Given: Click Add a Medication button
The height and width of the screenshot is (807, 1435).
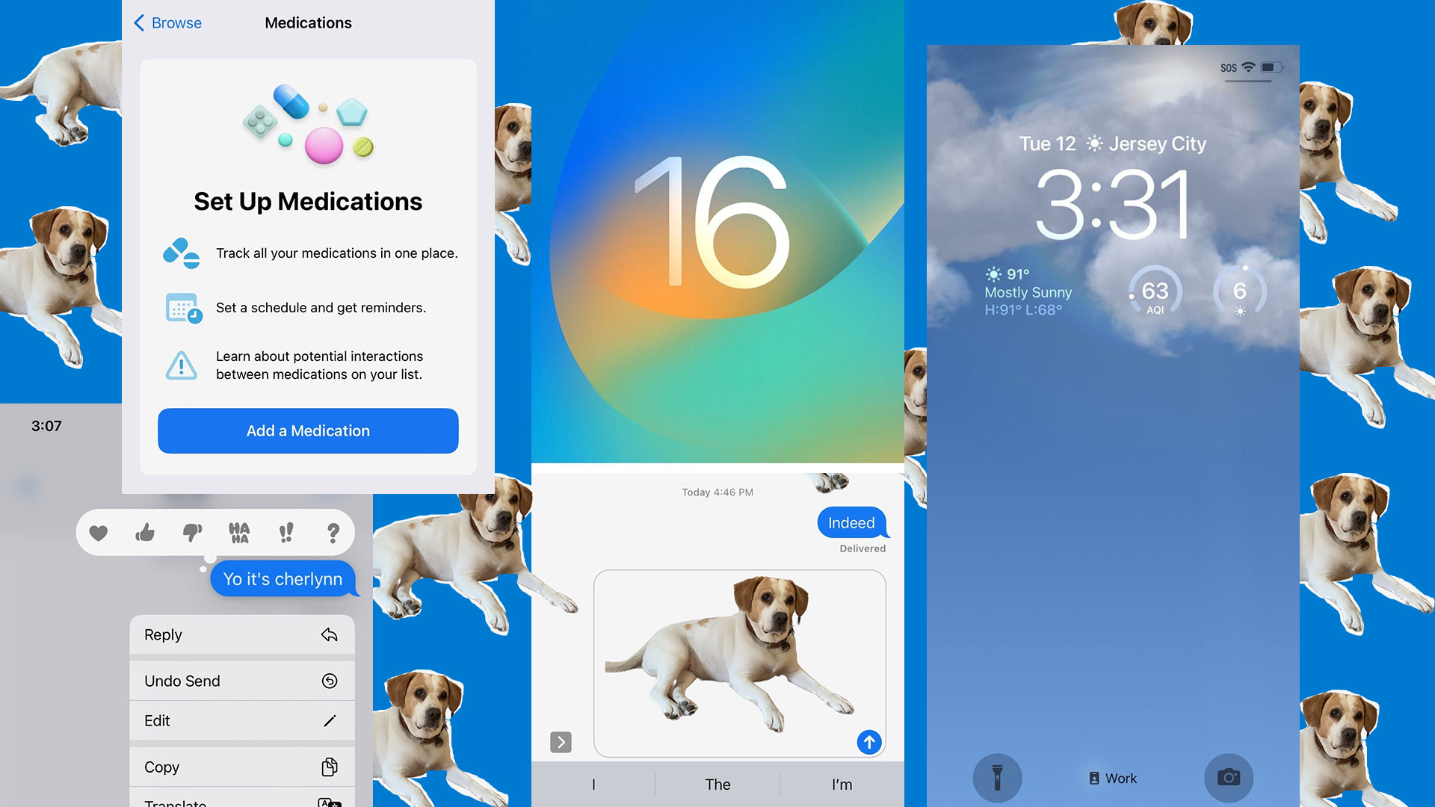Looking at the screenshot, I should (x=307, y=430).
